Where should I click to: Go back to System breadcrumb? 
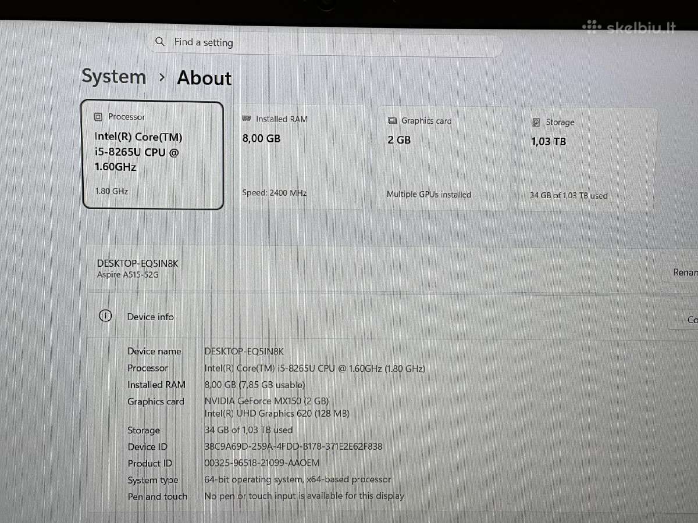click(x=114, y=77)
